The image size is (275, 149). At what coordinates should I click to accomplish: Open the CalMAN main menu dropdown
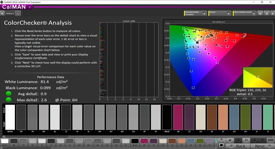pyautogui.click(x=30, y=7)
